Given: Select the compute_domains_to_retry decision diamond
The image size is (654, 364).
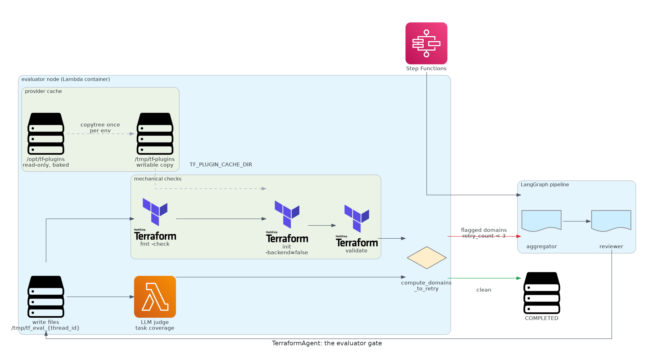Looking at the screenshot, I should [x=426, y=258].
